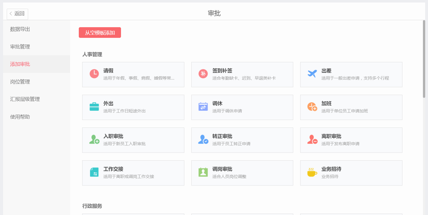Click the 业务招待 template title
Image resolution: width=428 pixels, height=215 pixels.
[x=331, y=169]
